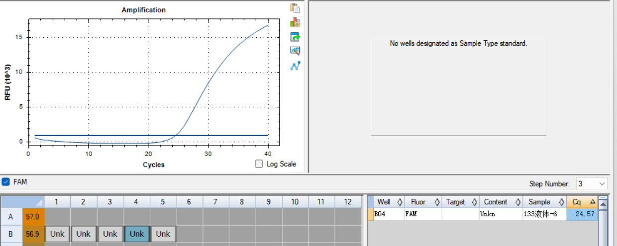Click the Amplification chart title

pyautogui.click(x=144, y=10)
